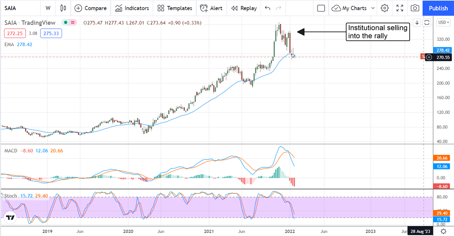
Task: Open chart settings gear in top toolbar
Action: (x=385, y=8)
